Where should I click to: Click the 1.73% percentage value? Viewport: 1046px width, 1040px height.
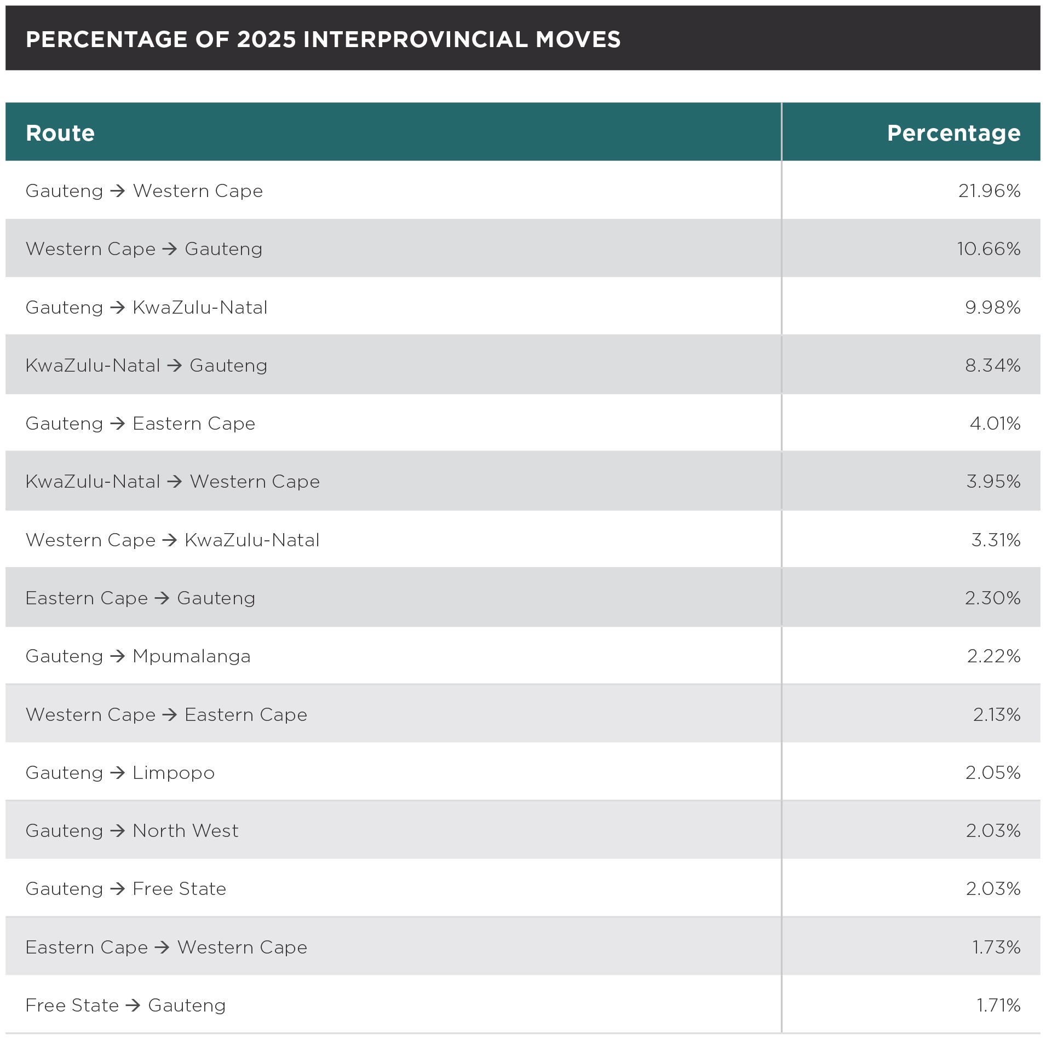click(x=996, y=947)
